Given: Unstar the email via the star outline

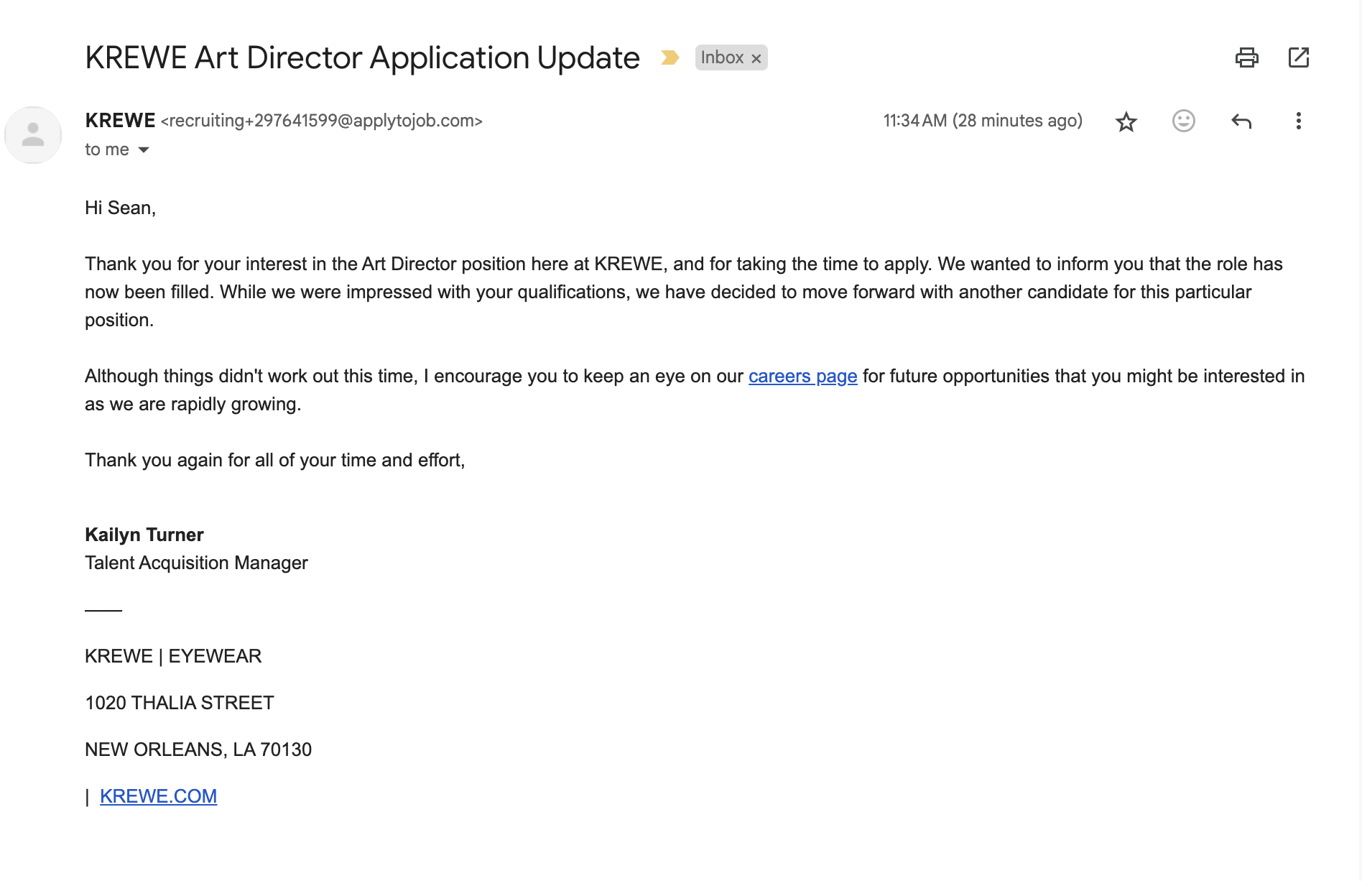Looking at the screenshot, I should coord(1126,121).
